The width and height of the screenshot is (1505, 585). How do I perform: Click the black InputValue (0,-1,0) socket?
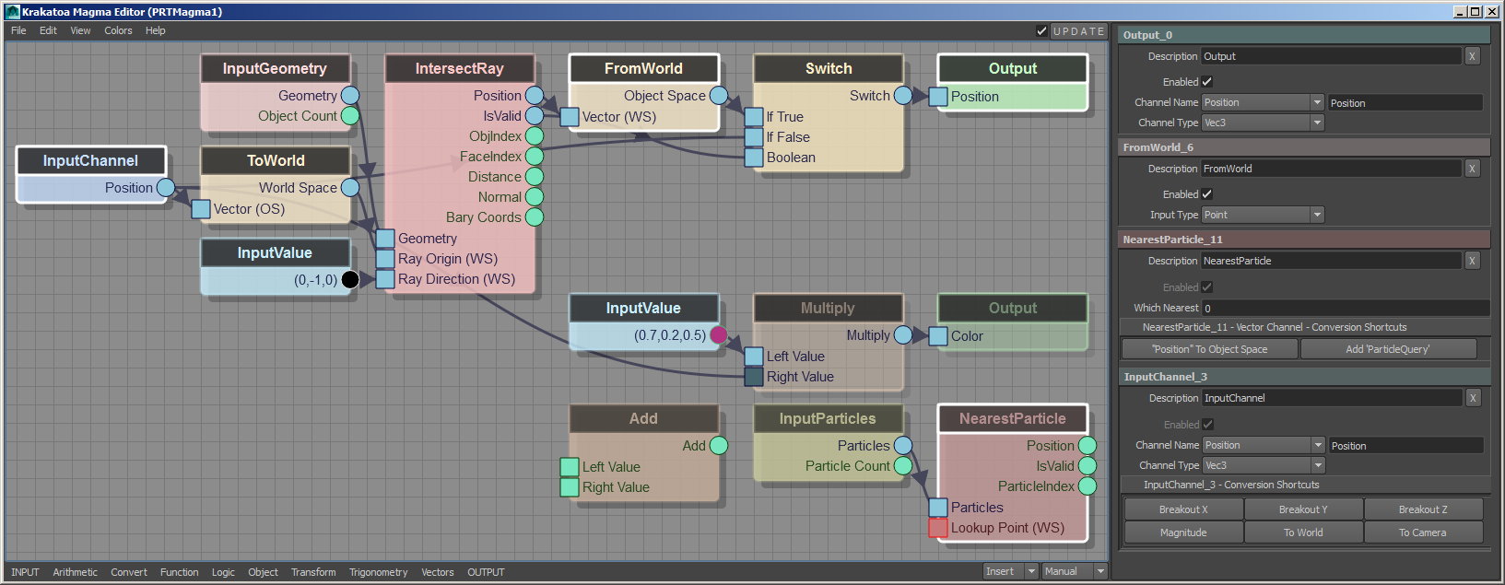pos(350,280)
